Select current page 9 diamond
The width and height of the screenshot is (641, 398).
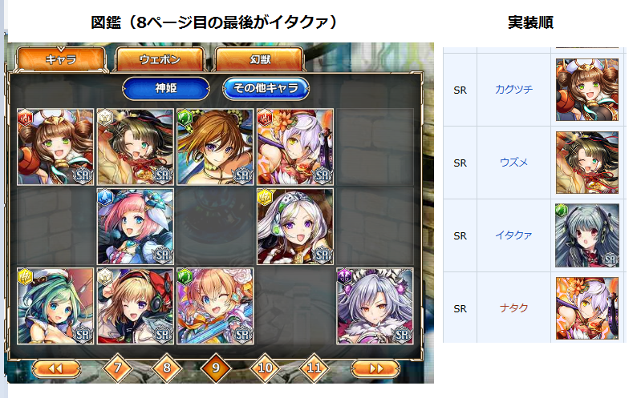216,368
